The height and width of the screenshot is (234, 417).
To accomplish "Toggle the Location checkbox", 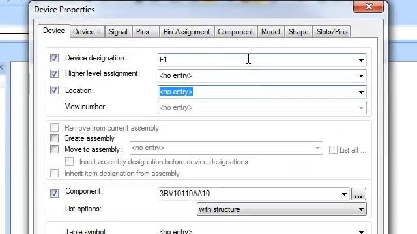I will tap(54, 90).
